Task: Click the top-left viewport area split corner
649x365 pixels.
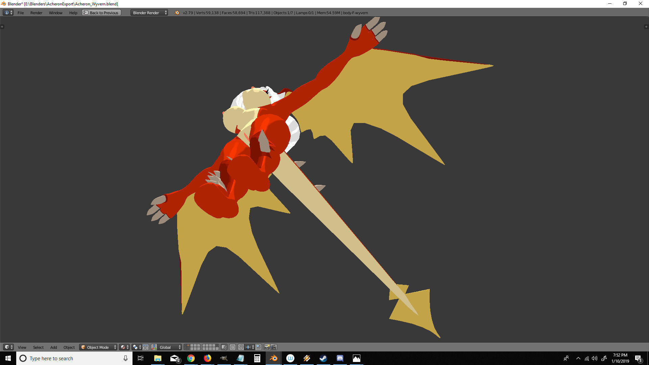Action: (x=2, y=27)
